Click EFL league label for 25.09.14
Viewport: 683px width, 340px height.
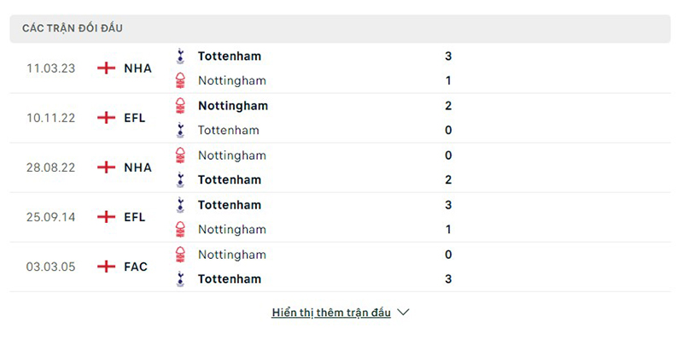pos(135,217)
